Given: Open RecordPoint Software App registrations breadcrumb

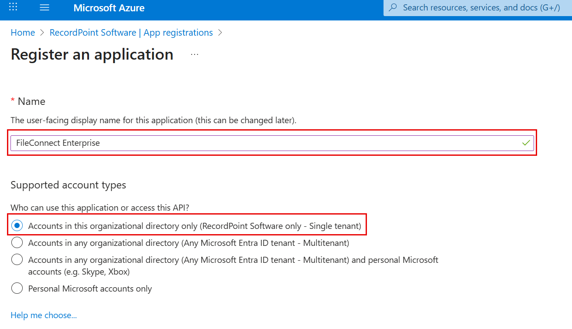Looking at the screenshot, I should [x=131, y=33].
